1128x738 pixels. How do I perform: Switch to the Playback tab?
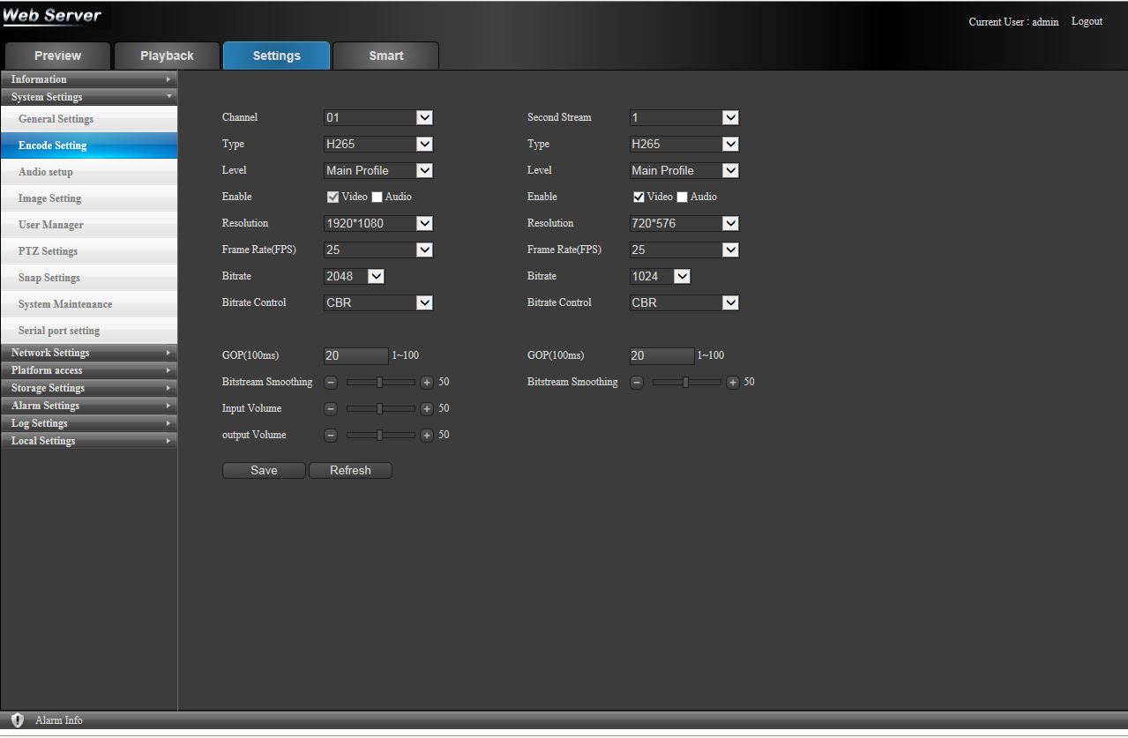click(167, 56)
